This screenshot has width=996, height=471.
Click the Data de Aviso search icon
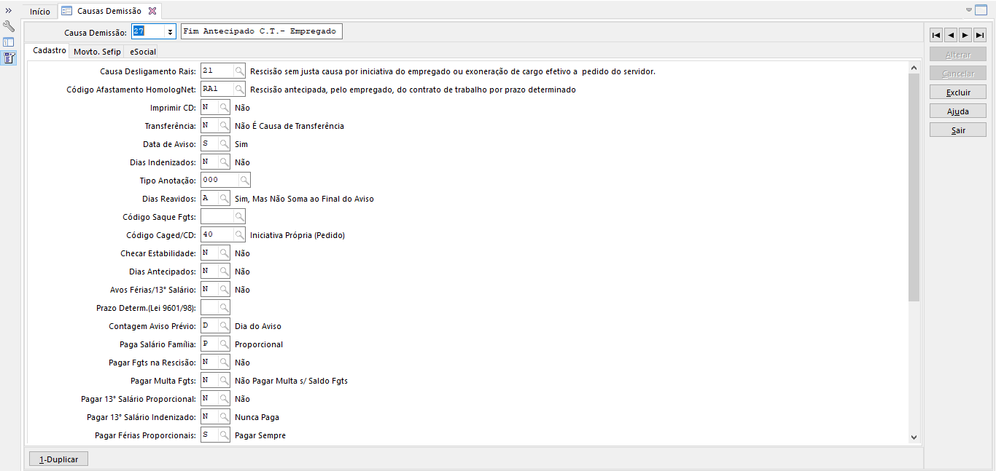click(x=225, y=144)
